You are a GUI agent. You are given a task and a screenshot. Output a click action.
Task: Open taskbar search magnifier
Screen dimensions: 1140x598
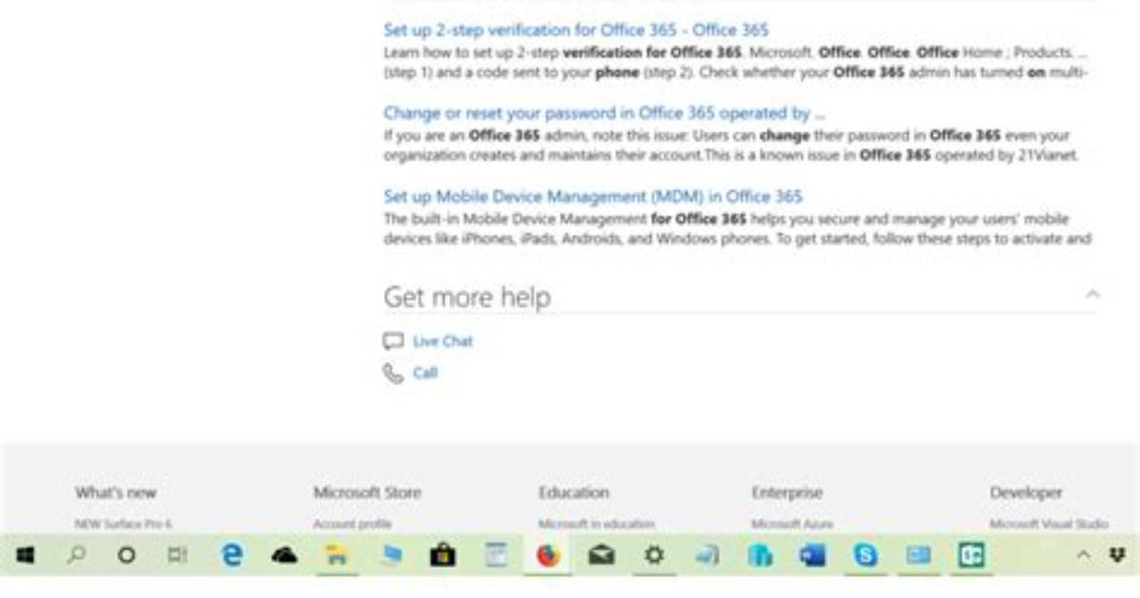[76, 556]
